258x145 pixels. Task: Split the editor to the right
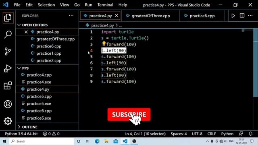tap(242, 16)
